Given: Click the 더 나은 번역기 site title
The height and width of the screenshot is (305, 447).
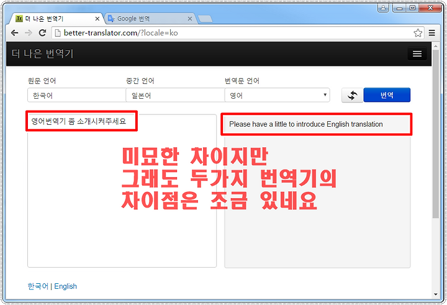Looking at the screenshot, I should [43, 53].
